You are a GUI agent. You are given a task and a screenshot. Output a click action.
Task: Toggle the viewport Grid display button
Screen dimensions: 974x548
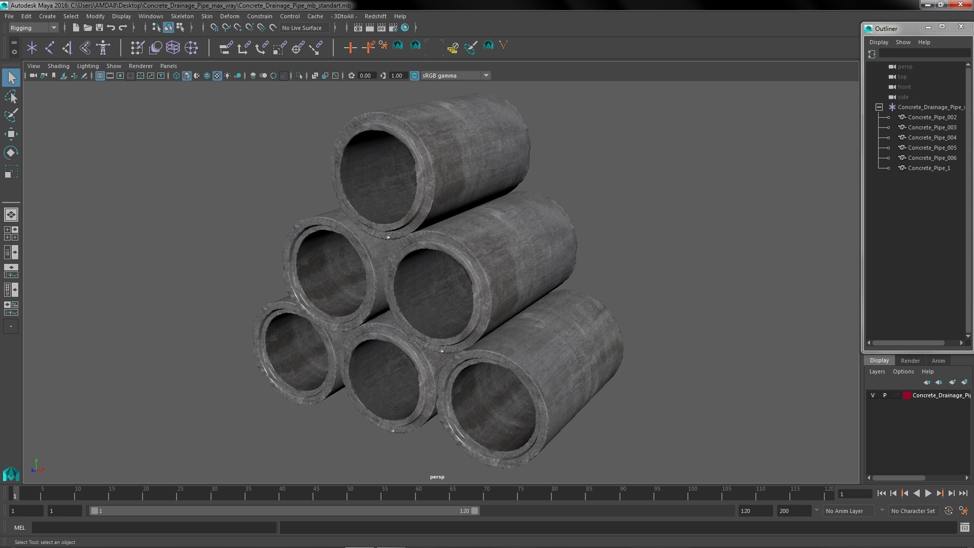[x=100, y=76]
